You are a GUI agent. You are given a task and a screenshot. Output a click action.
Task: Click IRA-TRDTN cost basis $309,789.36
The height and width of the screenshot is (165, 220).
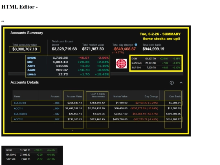[174, 114]
